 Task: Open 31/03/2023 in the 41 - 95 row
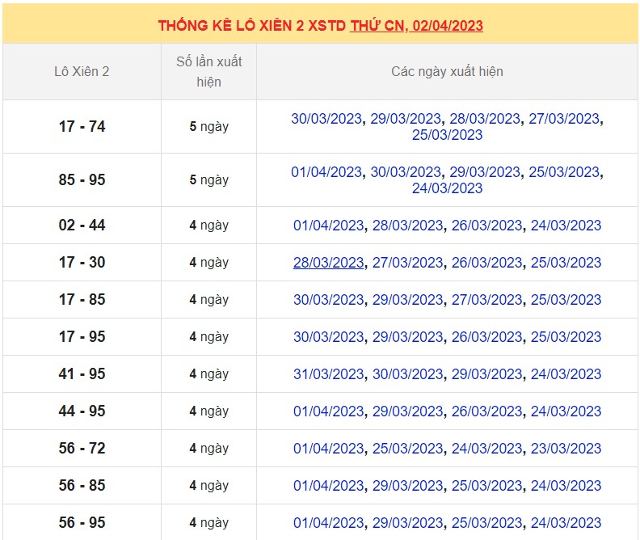point(328,374)
